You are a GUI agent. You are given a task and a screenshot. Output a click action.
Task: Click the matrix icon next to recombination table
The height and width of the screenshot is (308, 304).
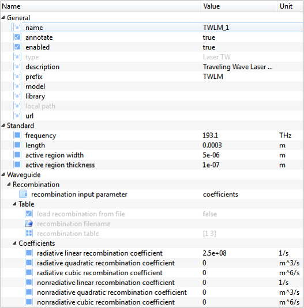click(x=29, y=233)
